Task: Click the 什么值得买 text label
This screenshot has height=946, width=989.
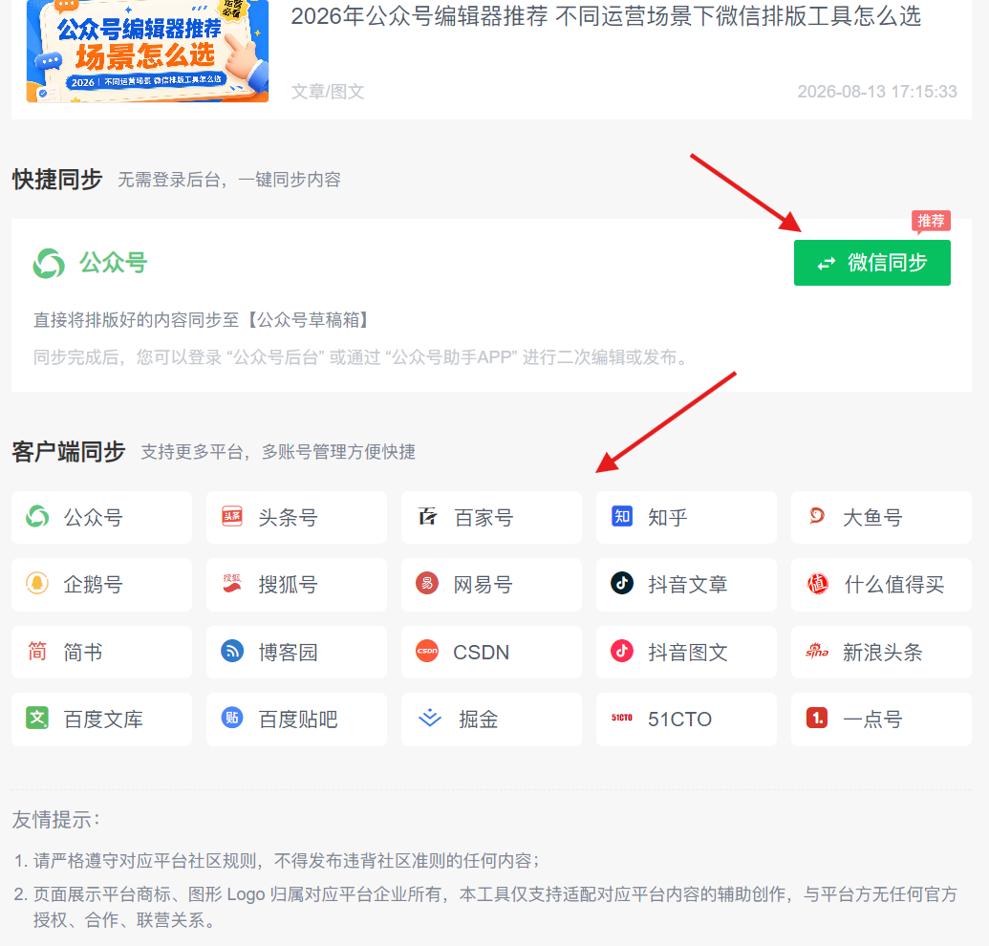Action: tap(894, 585)
